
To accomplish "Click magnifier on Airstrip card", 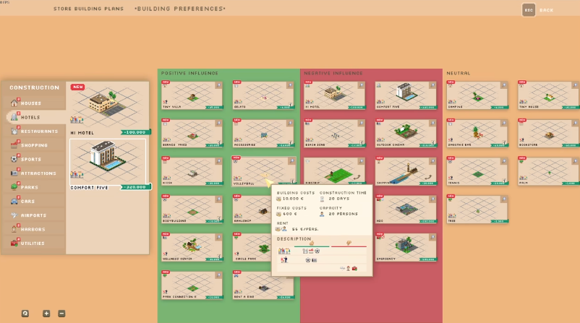I will tap(362, 161).
